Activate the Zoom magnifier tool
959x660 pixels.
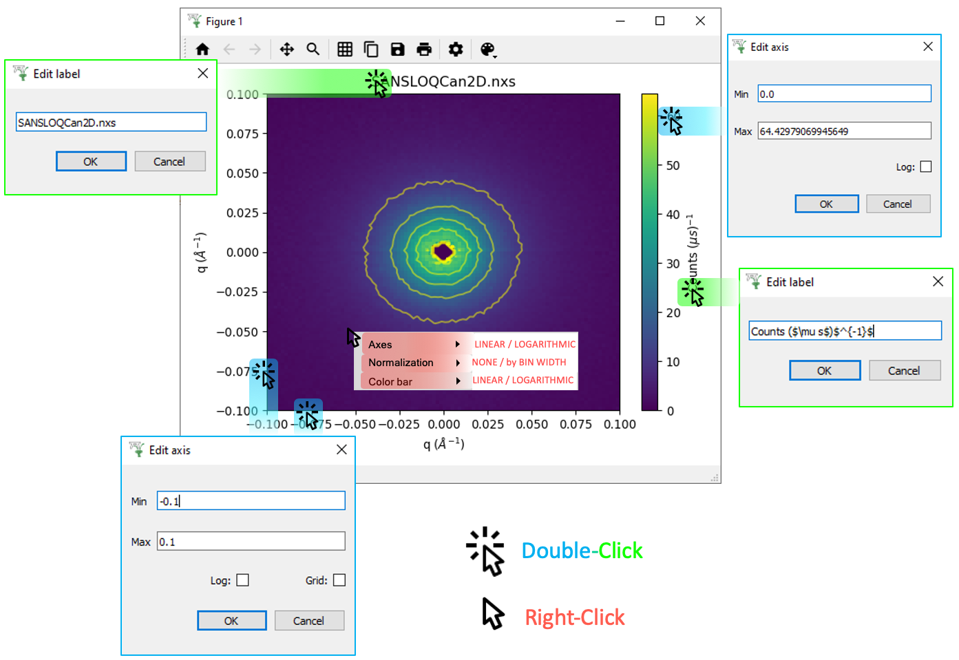point(313,49)
